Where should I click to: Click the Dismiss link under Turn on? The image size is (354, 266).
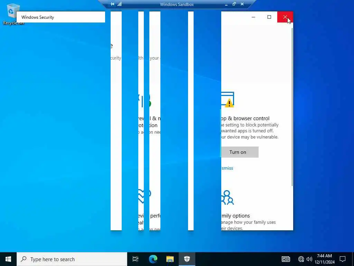[x=227, y=168]
